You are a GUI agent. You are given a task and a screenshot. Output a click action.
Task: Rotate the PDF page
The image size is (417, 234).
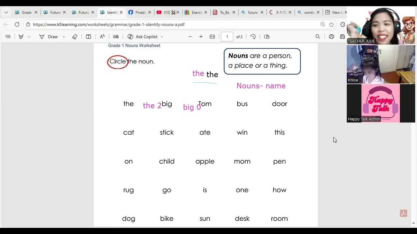click(x=253, y=37)
